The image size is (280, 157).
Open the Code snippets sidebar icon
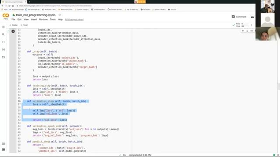point(3,42)
